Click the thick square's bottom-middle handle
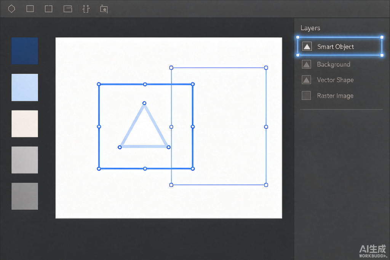This screenshot has width=390, height=260. (x=145, y=169)
